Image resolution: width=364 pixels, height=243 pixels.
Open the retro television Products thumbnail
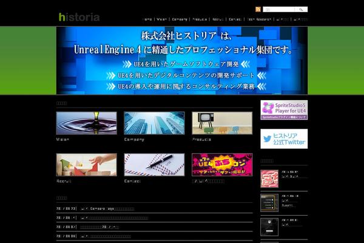[x=222, y=123]
